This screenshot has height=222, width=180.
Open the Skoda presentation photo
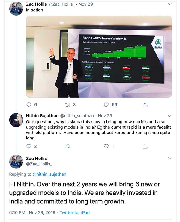point(99,57)
